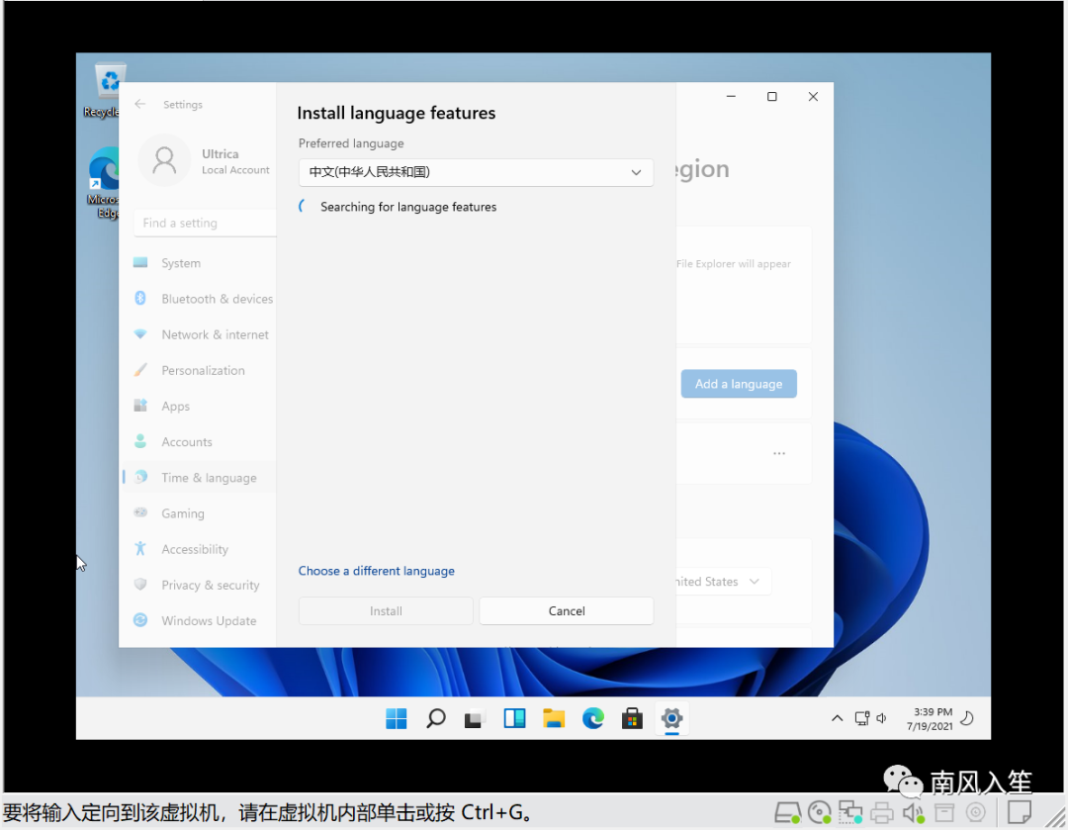Open Microsoft Store from taskbar

click(x=632, y=718)
